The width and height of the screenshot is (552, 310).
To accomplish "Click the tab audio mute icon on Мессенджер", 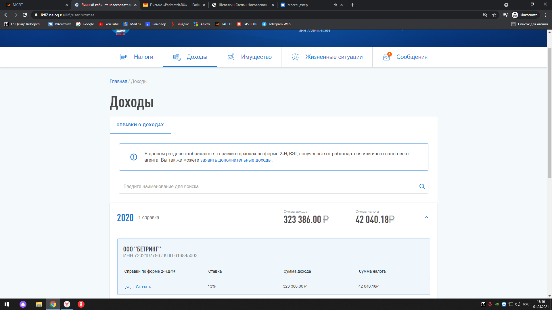I will (335, 5).
